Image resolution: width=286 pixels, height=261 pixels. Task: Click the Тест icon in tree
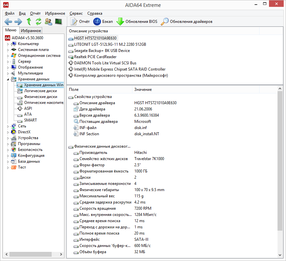[14, 167]
